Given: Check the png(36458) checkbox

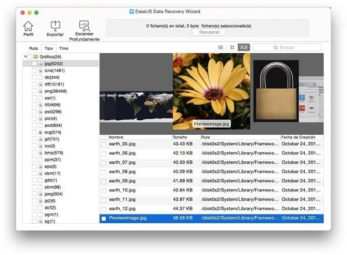Looking at the screenshot, I should pos(34,91).
